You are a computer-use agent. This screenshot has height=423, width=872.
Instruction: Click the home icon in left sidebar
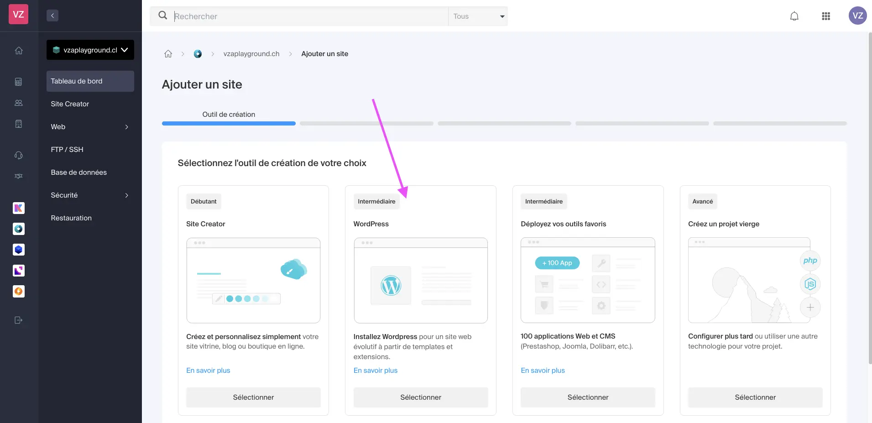tap(19, 51)
